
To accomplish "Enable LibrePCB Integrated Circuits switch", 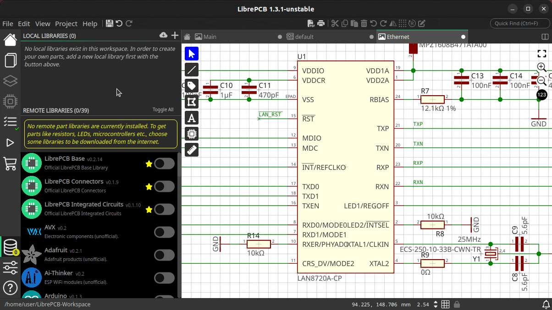I will tap(164, 209).
